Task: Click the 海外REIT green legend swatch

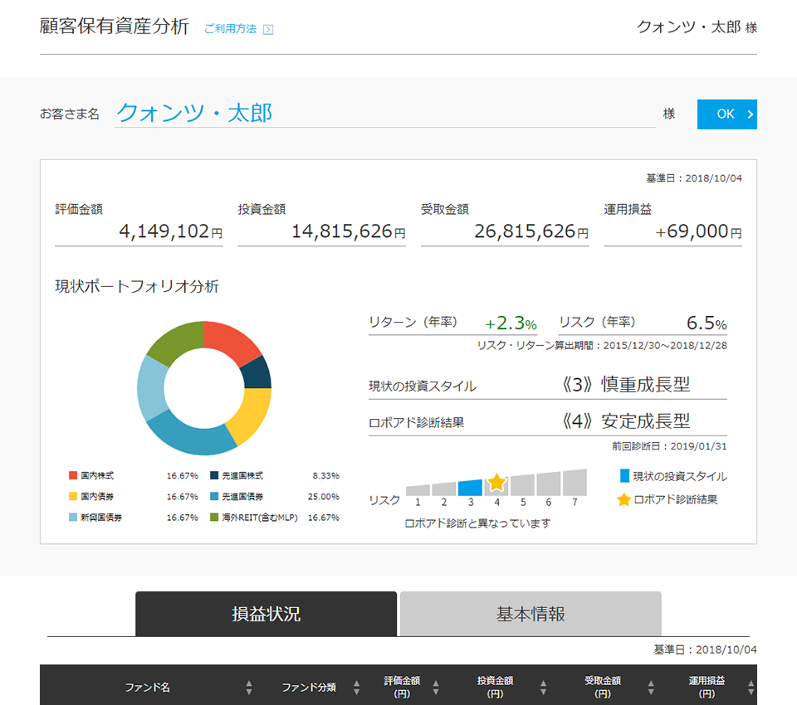Action: tap(214, 518)
